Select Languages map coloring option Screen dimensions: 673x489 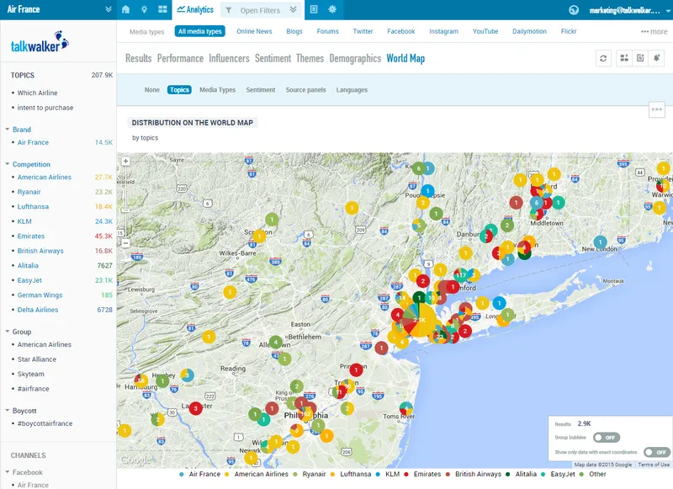point(352,90)
